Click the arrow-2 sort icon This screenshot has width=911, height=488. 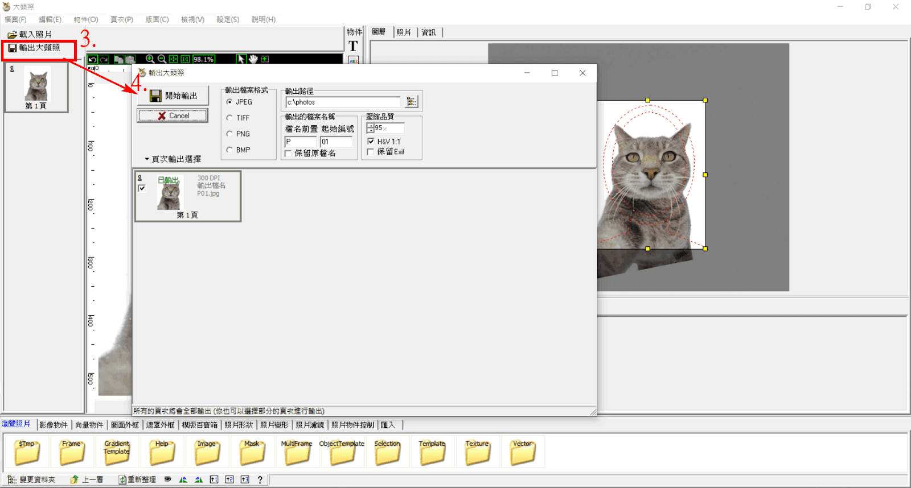click(229, 479)
